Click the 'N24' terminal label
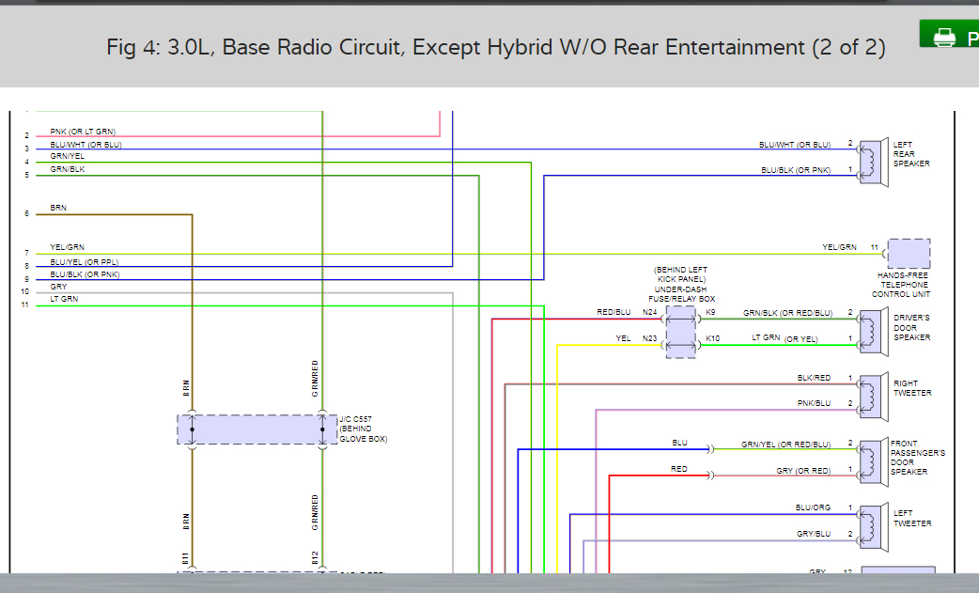The height and width of the screenshot is (593, 979). point(649,312)
